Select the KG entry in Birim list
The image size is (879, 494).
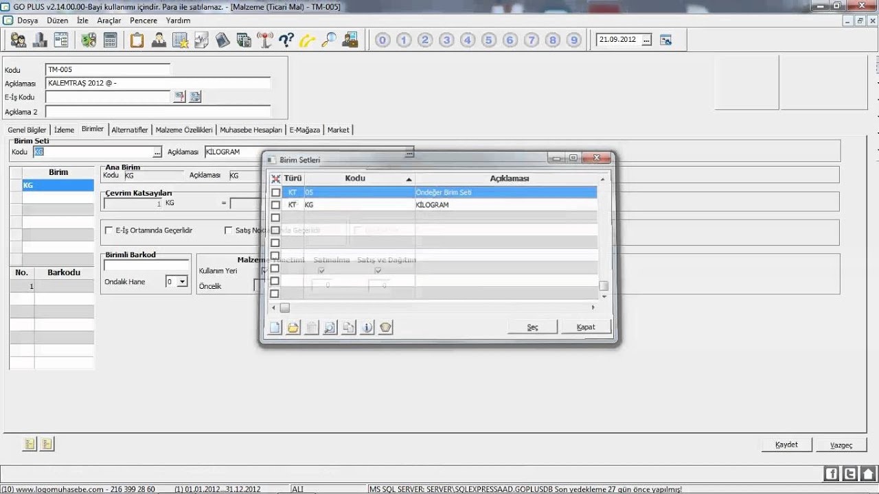(58, 185)
